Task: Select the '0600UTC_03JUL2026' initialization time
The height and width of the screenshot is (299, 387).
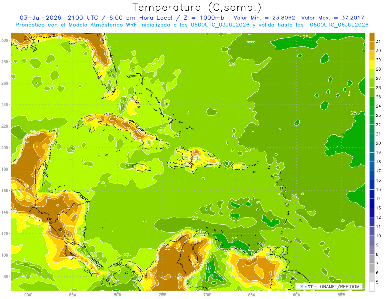Action: tap(220, 25)
